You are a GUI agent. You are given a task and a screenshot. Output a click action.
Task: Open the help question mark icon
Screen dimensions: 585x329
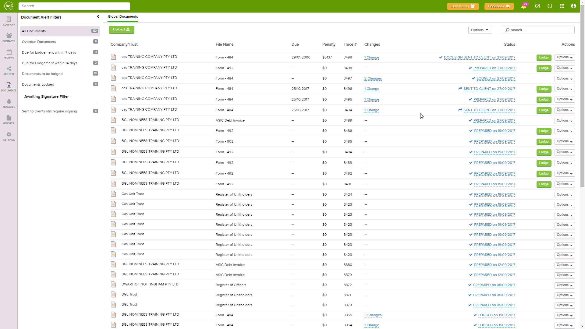coord(537,6)
